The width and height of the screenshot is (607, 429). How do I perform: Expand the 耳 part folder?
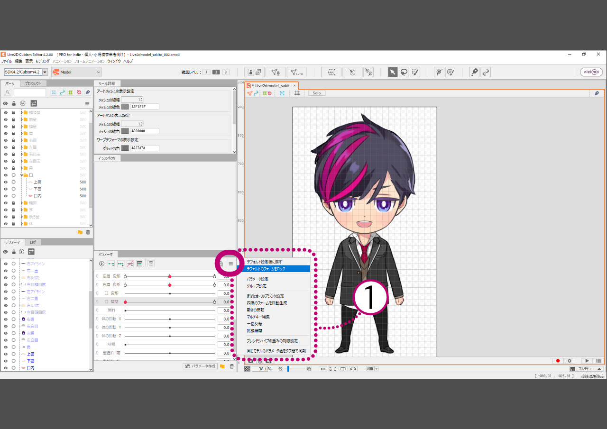point(22,210)
